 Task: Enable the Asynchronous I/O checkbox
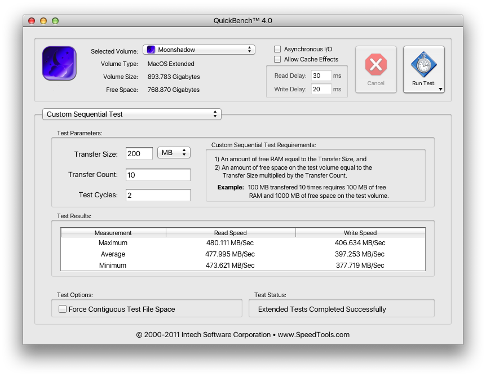click(x=277, y=50)
